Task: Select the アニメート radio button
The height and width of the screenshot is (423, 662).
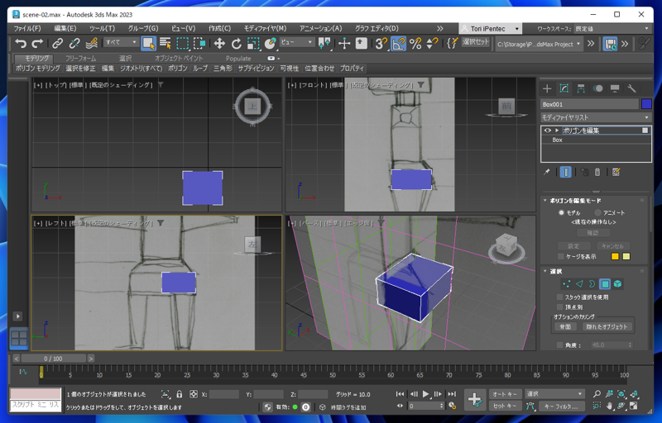Action: click(597, 213)
